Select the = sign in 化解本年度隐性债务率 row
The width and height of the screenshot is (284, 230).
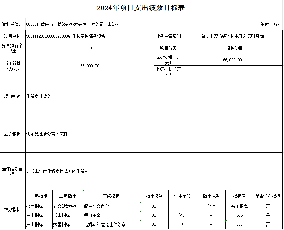pos(211,224)
